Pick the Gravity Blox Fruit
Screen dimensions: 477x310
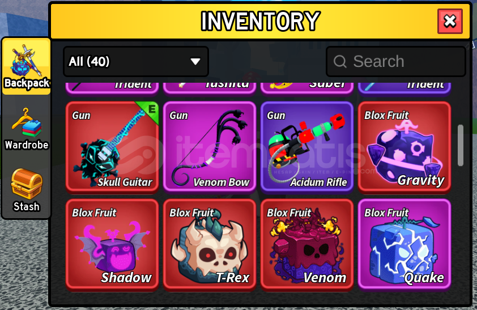pyautogui.click(x=404, y=147)
